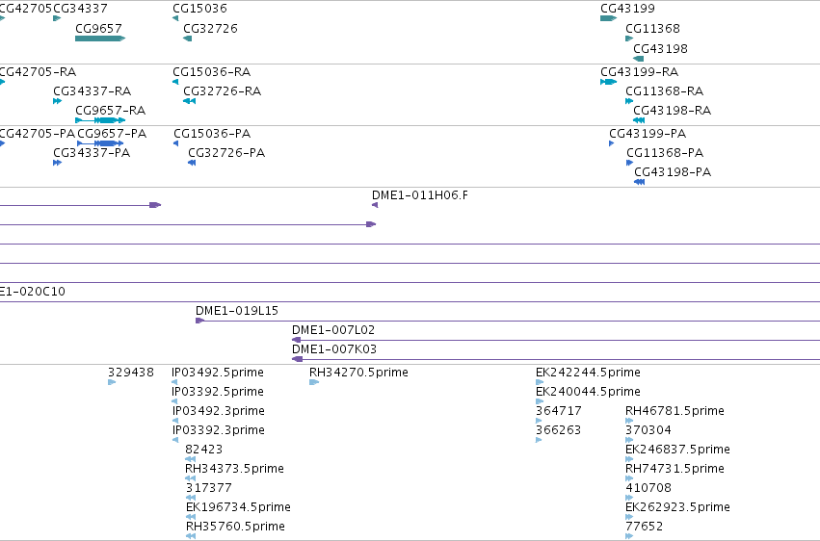Click the DME1-007L02 clone end arrow
The height and width of the screenshot is (541, 820).
click(x=297, y=340)
